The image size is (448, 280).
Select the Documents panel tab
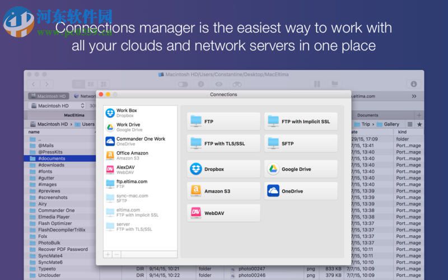pyautogui.click(x=367, y=115)
